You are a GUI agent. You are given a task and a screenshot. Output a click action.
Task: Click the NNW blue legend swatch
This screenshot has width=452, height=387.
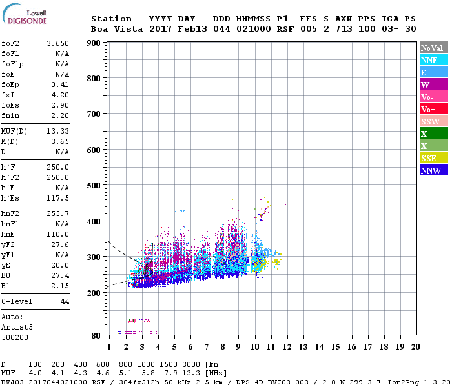[x=434, y=170]
